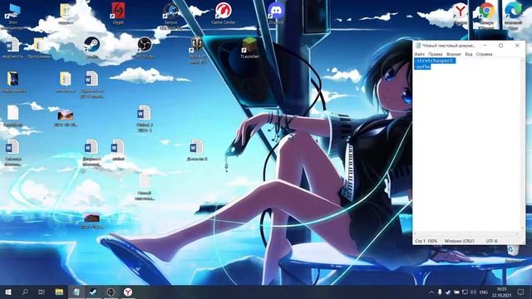Viewport: 532px width, 299px height.
Task: Select the Steam desktop shortcut
Action: (x=91, y=47)
